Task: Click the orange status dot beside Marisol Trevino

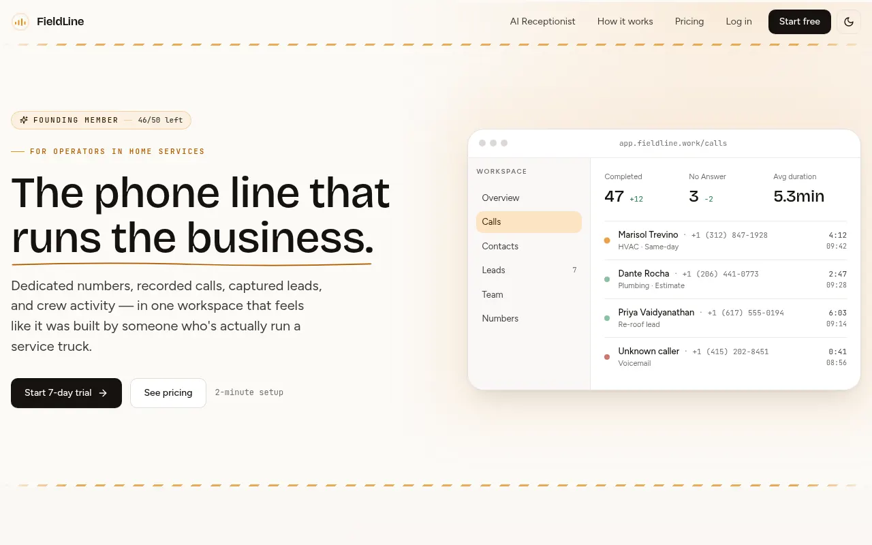Action: 607,240
